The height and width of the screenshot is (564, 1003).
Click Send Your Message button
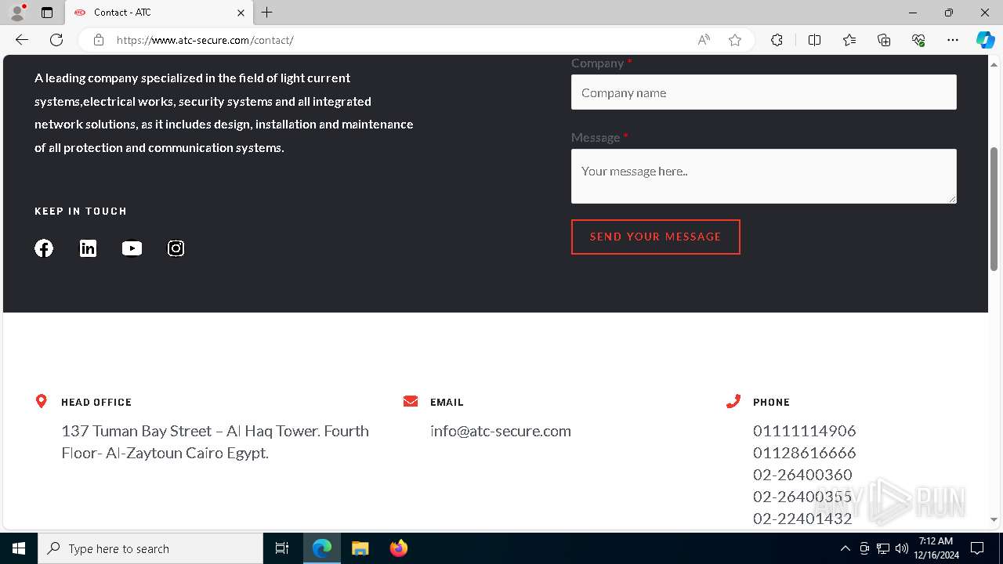[656, 237]
